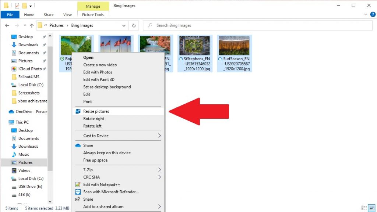The width and height of the screenshot is (377, 212).
Task: Open Documents in Quick access
Action: 28,53
